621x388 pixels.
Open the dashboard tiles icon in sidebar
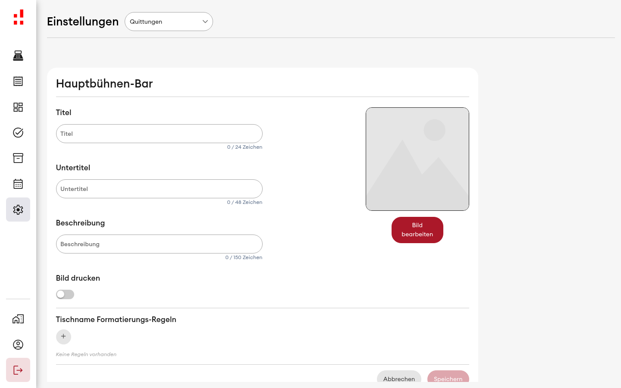[x=18, y=107]
